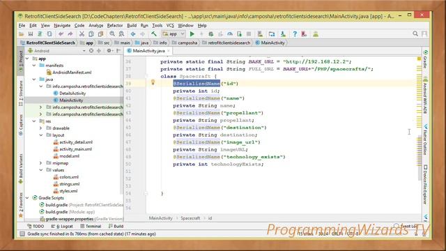Open the Terminal tool window
446x251 pixels.
click(91, 226)
